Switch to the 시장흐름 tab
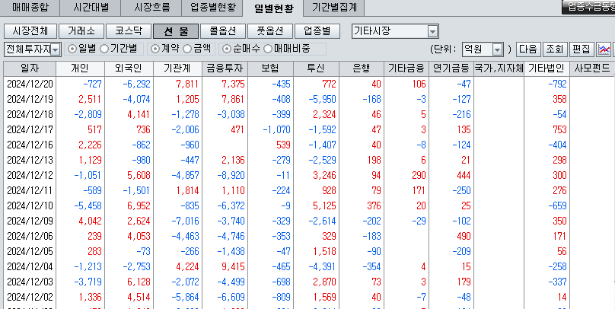This screenshot has height=309, width=615. coord(151,8)
